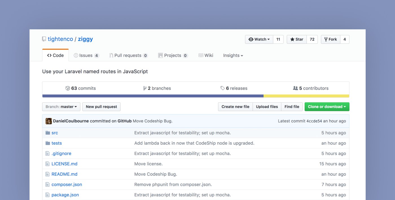Viewport: 395px width, 200px height.
Task: Click the tests folder icon
Action: tap(48, 143)
